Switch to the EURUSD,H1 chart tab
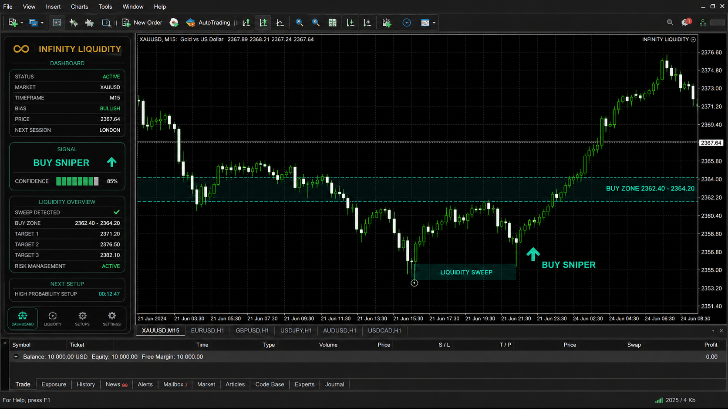 (x=208, y=331)
